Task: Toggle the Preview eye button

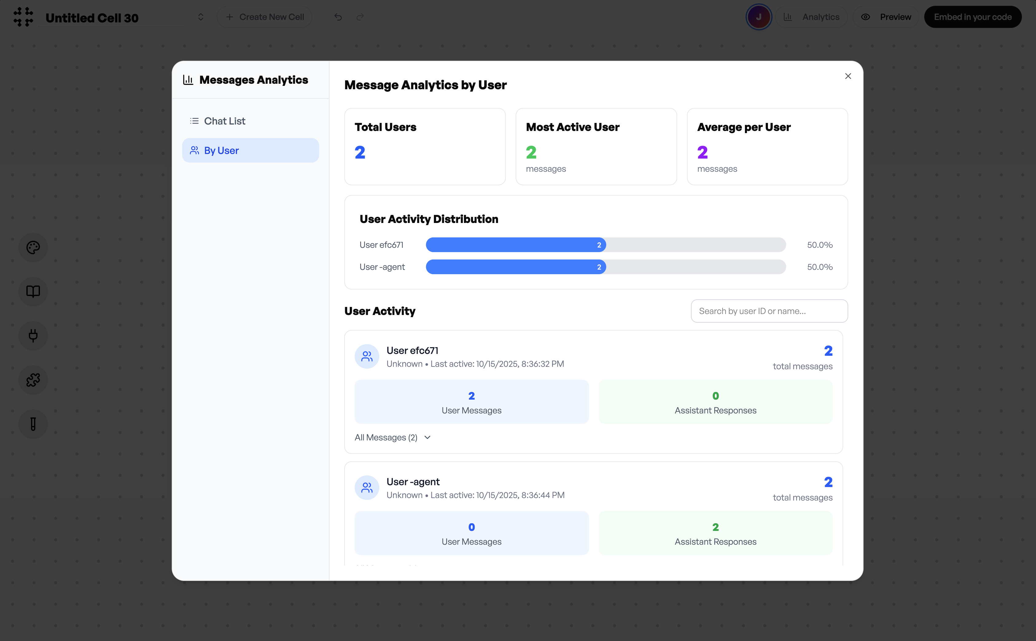Action: click(x=886, y=17)
